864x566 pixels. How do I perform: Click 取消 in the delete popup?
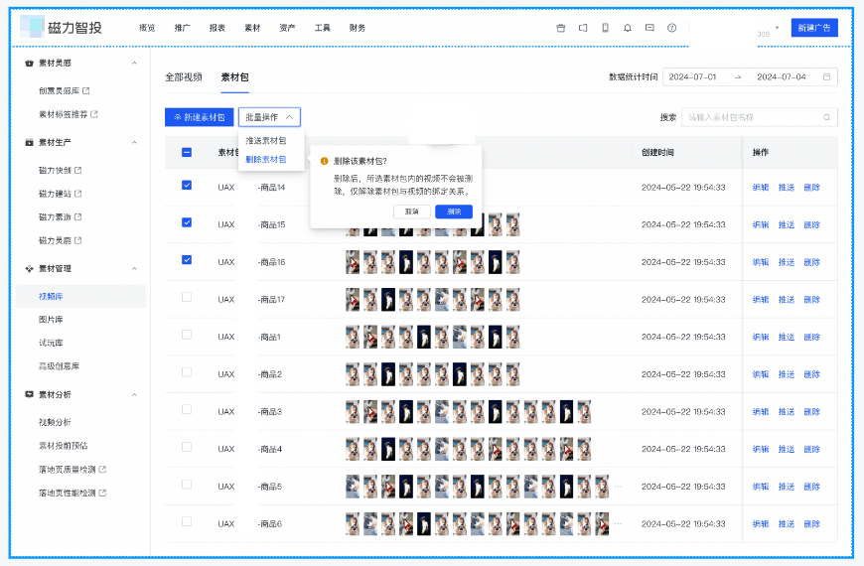pyautogui.click(x=411, y=212)
